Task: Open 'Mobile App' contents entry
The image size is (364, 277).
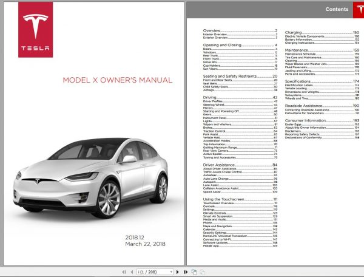Action: coord(240,246)
